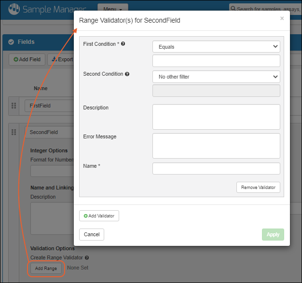Click the Add Field button
This screenshot has width=302, height=283.
[27, 59]
